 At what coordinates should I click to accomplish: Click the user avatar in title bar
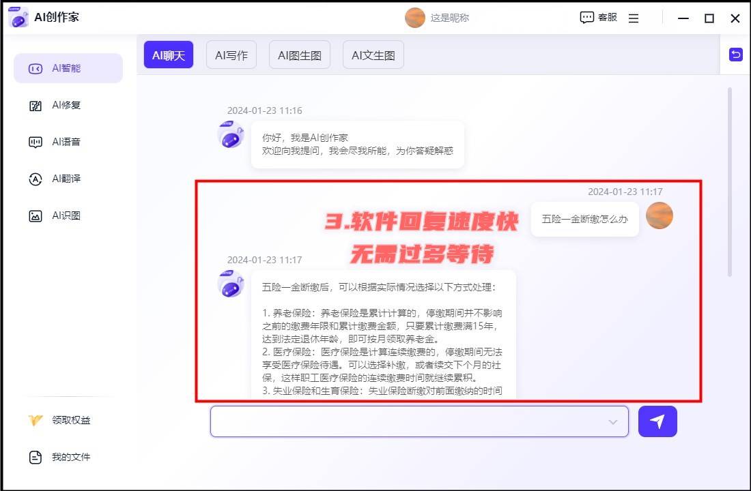click(414, 18)
